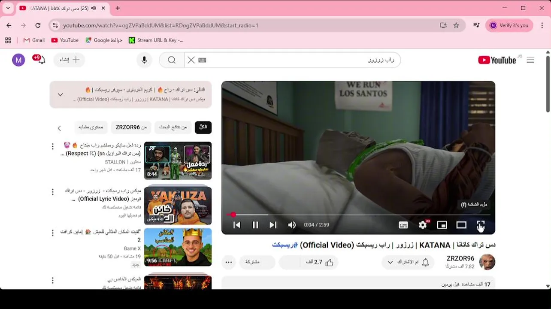Open the 8:44 video thumbnail

178,161
